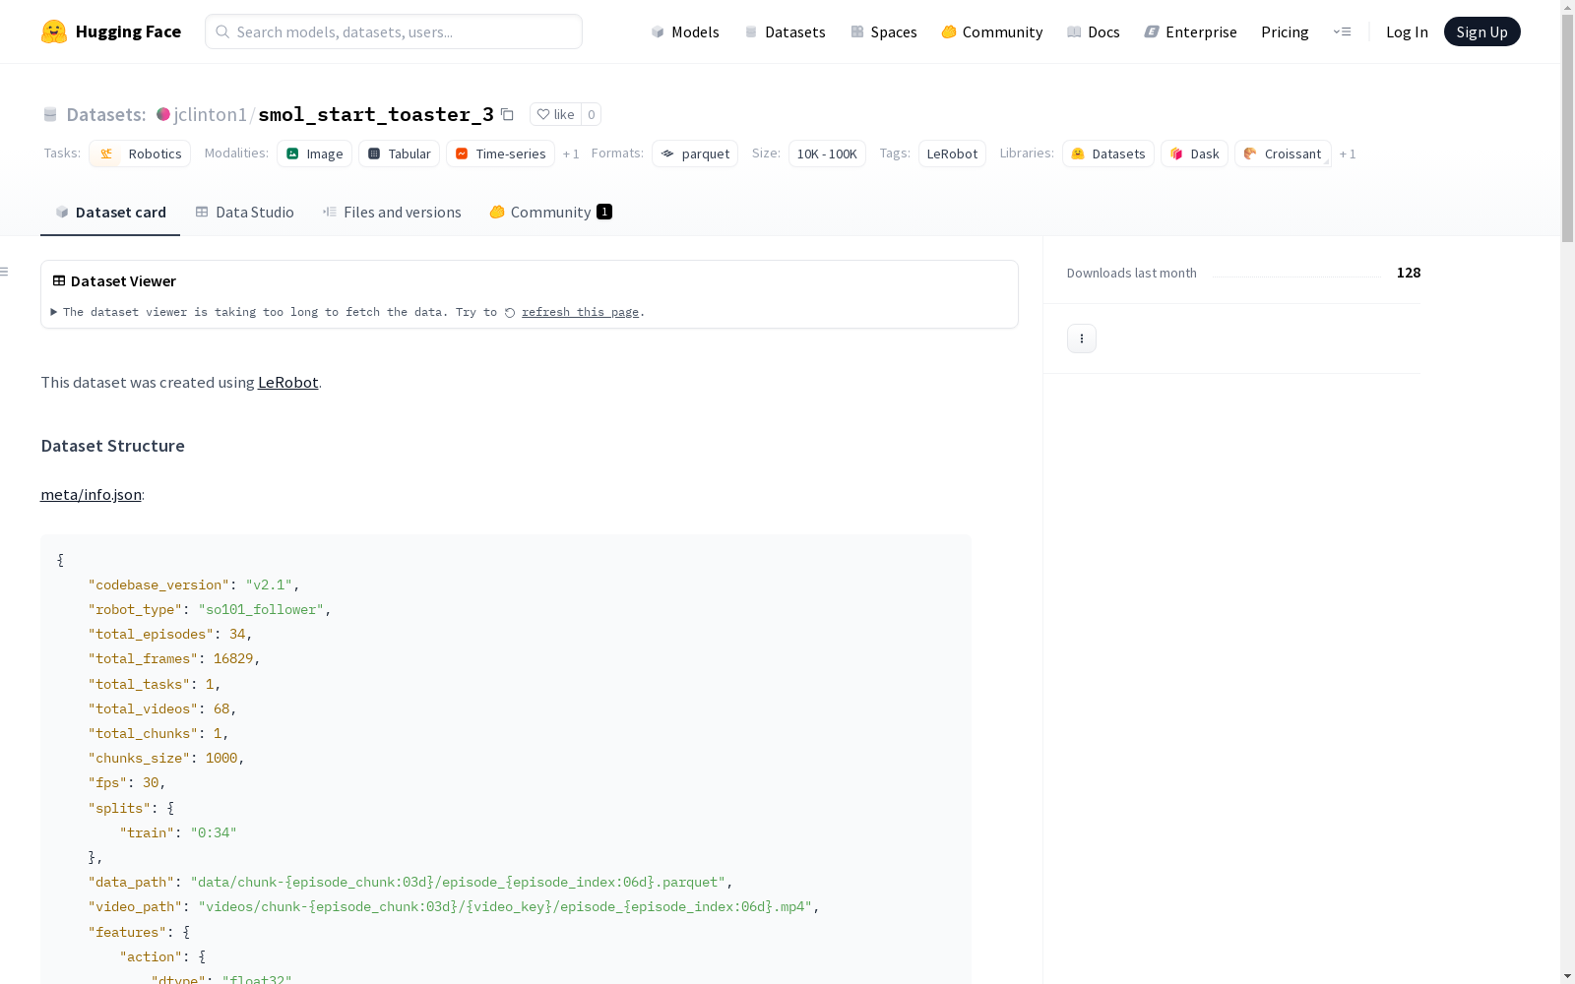Click the Downloads last month value 128

click(x=1409, y=273)
